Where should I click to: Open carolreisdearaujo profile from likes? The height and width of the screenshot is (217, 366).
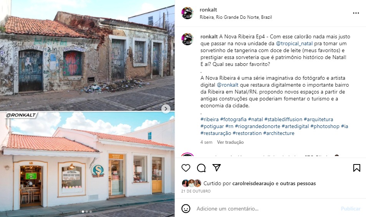[x=253, y=183]
